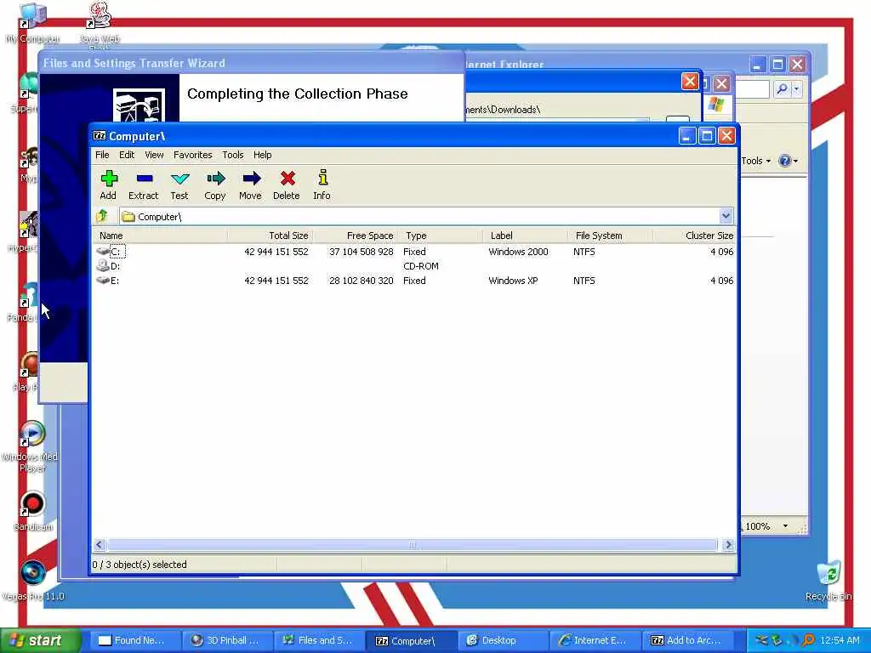Screen dimensions: 871x653
Task: Click the scrollbar right arrow
Action: coord(728,545)
